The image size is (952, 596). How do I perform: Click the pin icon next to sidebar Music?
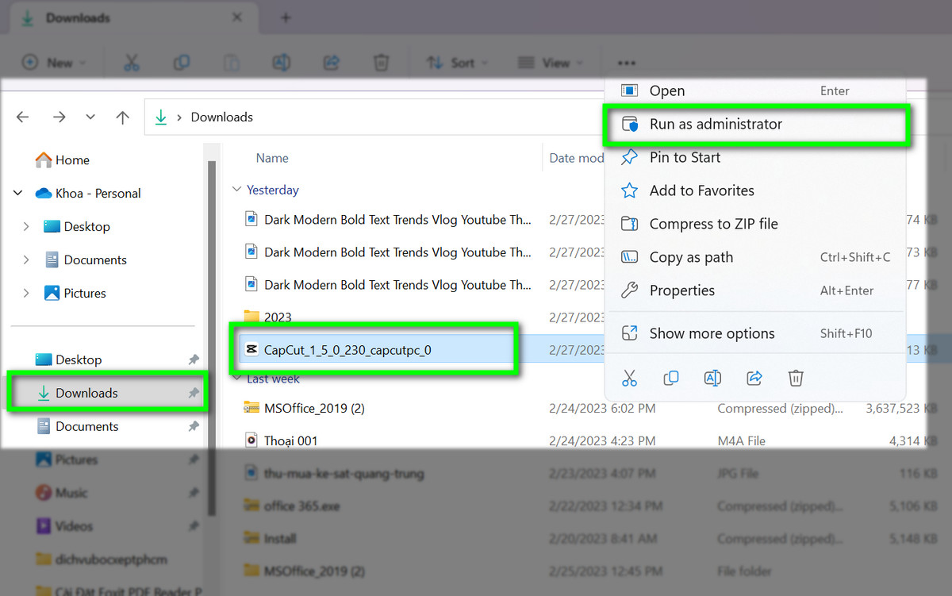tap(194, 493)
